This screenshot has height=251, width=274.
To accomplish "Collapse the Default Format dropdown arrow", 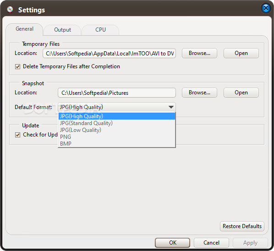I will [x=171, y=107].
